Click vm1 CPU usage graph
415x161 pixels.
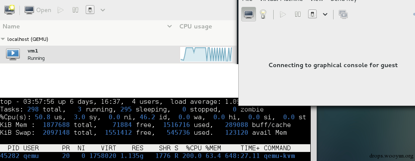[x=206, y=54]
